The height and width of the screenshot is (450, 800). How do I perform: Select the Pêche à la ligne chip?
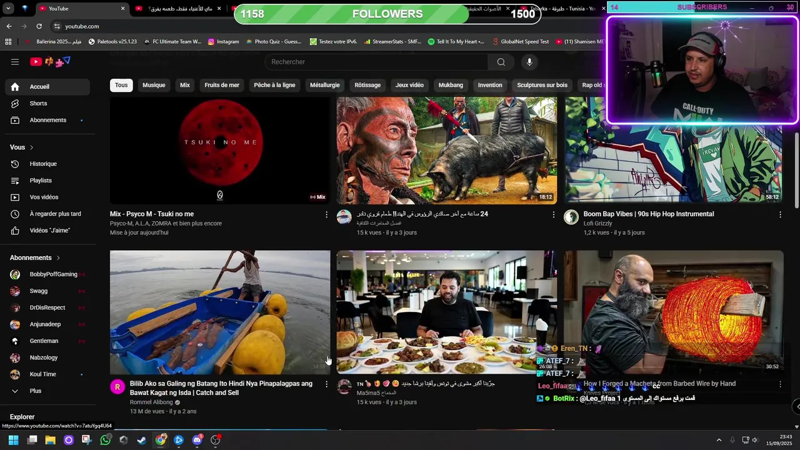tap(274, 85)
